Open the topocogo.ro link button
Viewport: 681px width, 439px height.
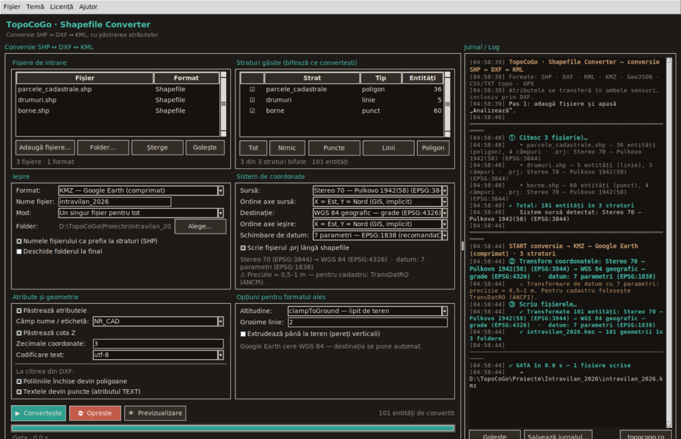645,434
